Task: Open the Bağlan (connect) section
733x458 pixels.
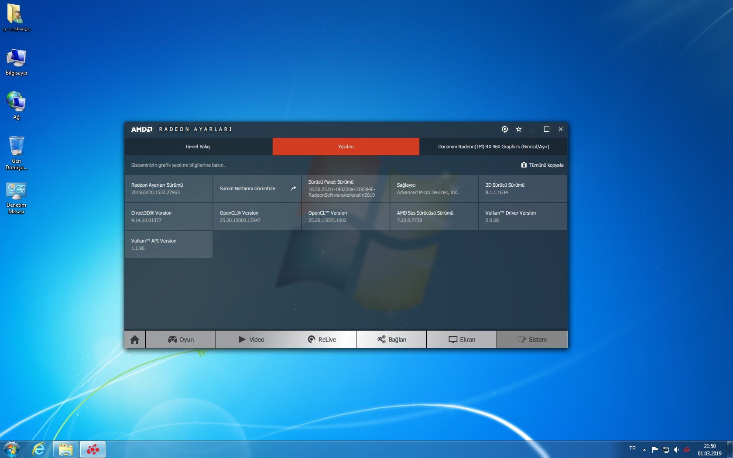Action: pyautogui.click(x=391, y=339)
